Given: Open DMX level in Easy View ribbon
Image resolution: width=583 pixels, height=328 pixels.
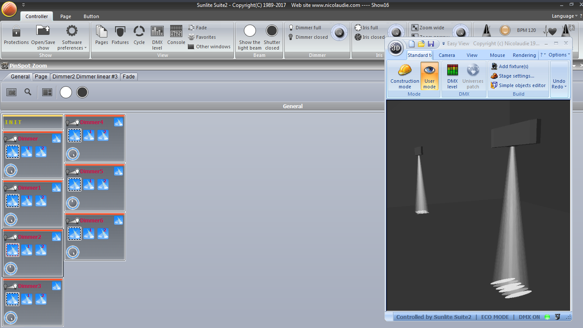Looking at the screenshot, I should pos(452,76).
